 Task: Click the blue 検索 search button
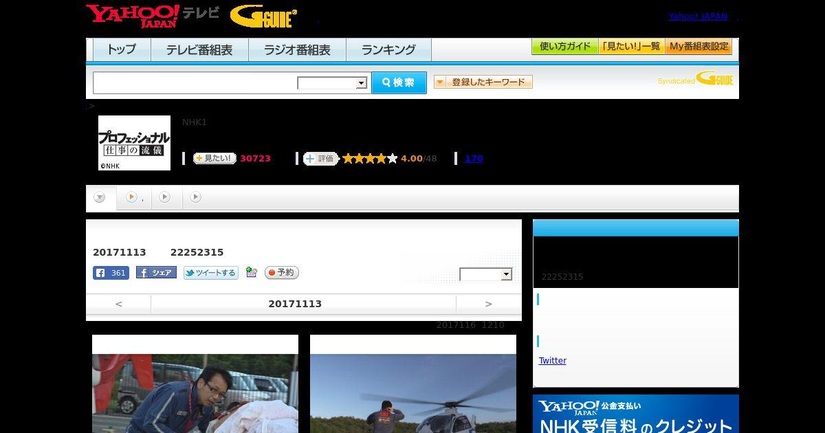(x=399, y=82)
